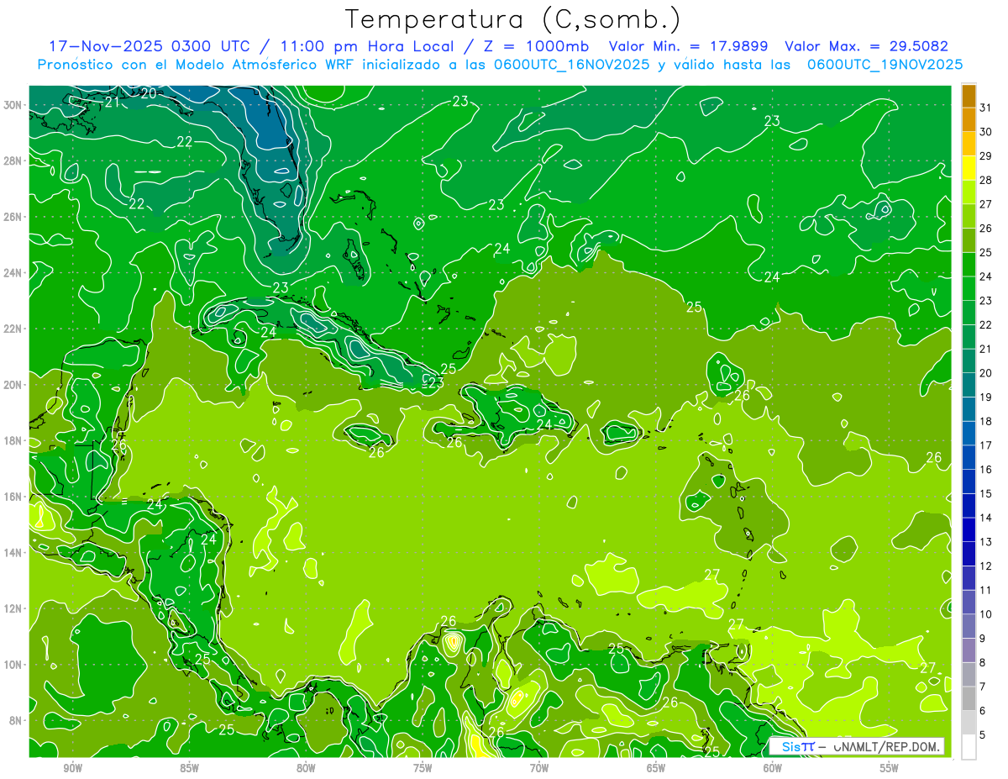The image size is (1008, 779).
Task: Click the 10N latitude label
Action: click(x=13, y=664)
